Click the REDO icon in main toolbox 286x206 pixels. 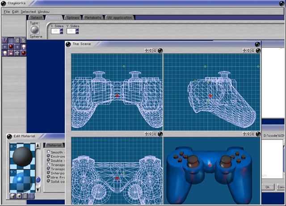tap(23, 41)
